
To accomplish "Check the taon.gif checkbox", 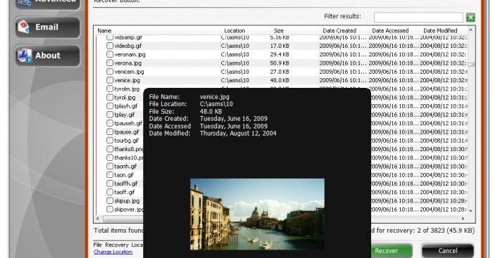I will [x=109, y=175].
